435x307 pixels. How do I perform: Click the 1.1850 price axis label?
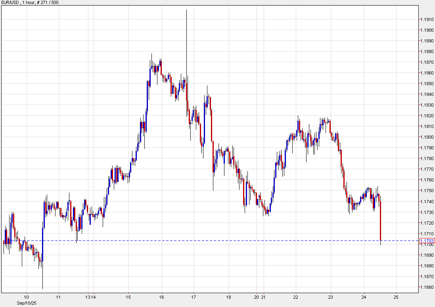click(x=427, y=84)
